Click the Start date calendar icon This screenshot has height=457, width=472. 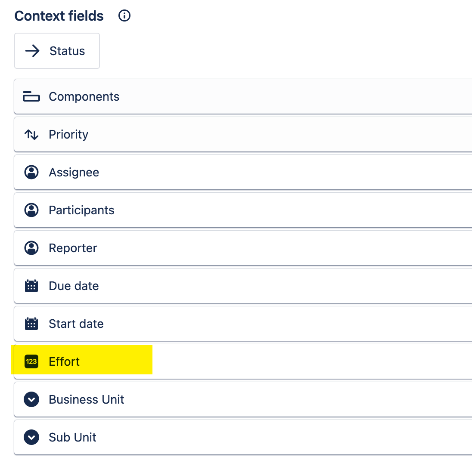point(31,324)
